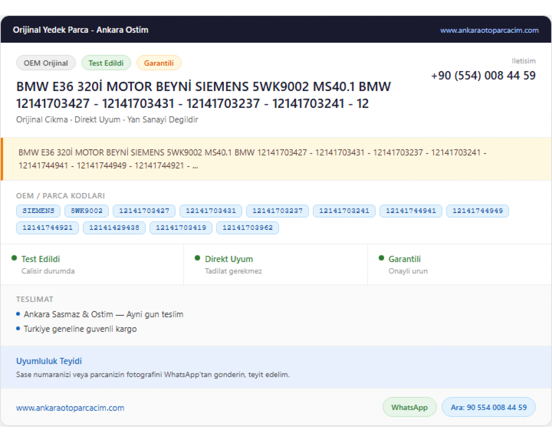Click the green dot beside Garantili feature

[x=381, y=258]
